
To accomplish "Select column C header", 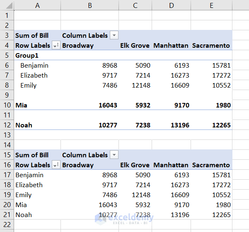I will click(x=135, y=5).
